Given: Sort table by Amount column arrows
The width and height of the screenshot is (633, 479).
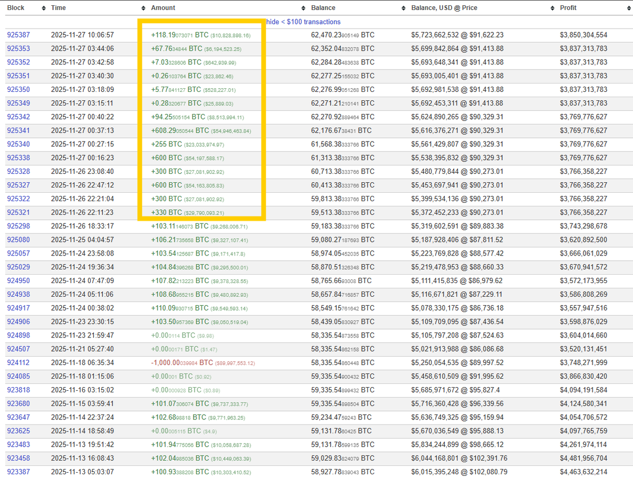Looking at the screenshot, I should [303, 8].
